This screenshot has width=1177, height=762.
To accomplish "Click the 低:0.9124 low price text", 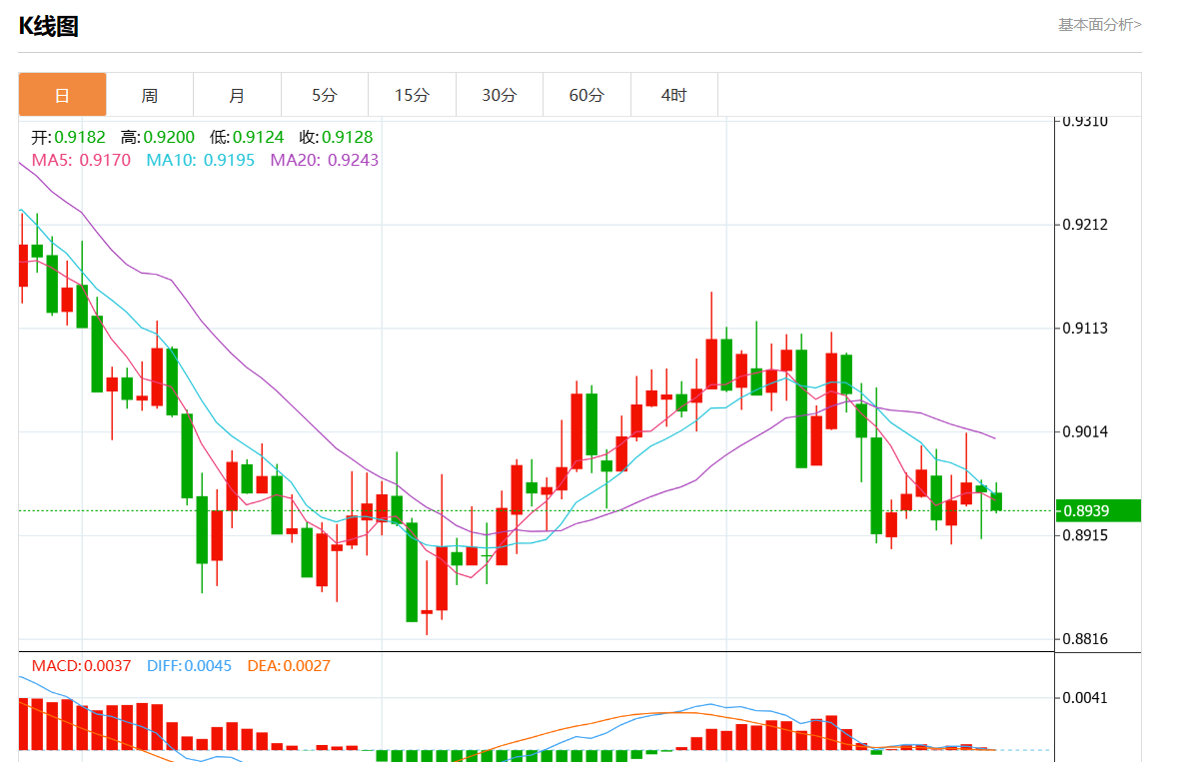I will click(x=247, y=137).
